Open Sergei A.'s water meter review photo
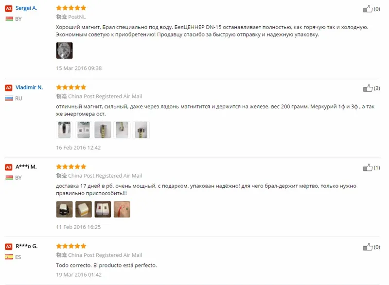Image resolution: width=389 pixels, height=285 pixels. [65, 50]
